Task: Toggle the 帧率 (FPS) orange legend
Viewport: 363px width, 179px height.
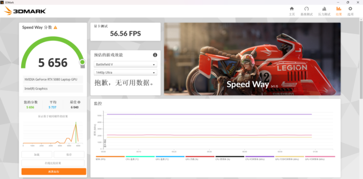Action: pyautogui.click(x=110, y=158)
